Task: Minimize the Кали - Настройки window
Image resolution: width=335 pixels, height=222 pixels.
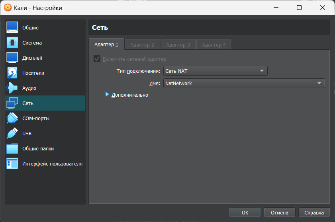Action: [276, 8]
